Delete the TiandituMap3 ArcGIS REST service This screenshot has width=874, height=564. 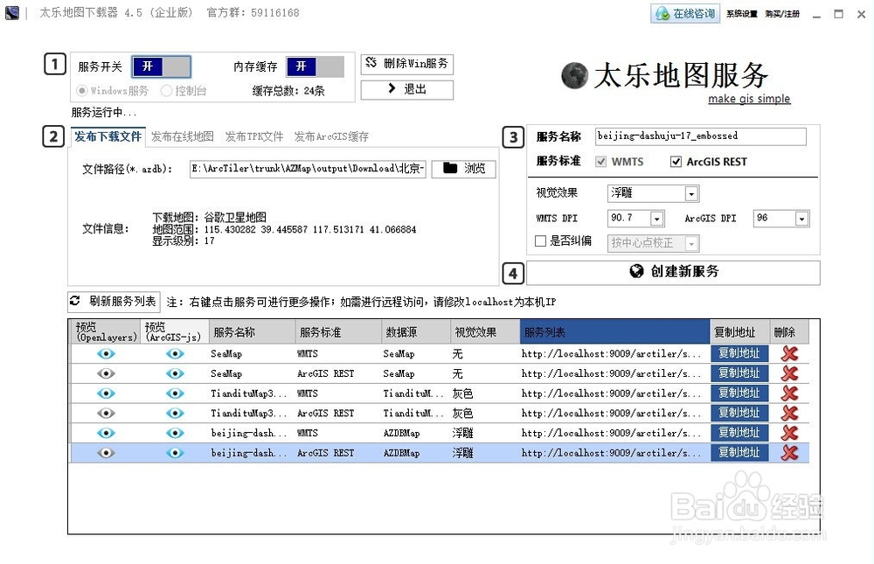click(789, 414)
